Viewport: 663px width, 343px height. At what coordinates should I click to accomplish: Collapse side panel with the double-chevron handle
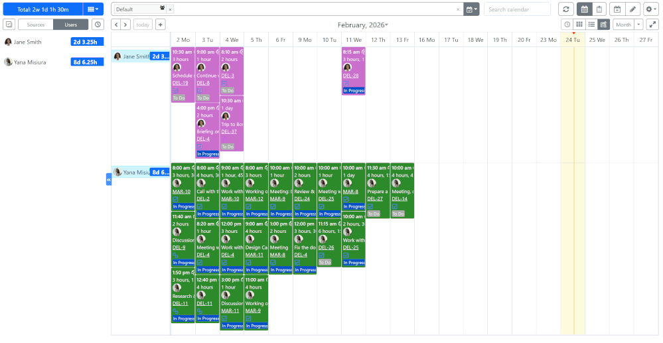pos(109,179)
